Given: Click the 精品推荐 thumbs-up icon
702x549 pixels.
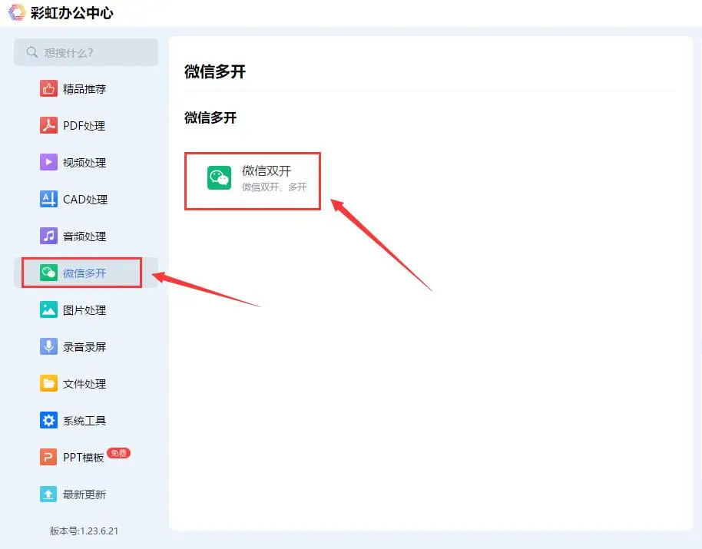Looking at the screenshot, I should [x=47, y=88].
